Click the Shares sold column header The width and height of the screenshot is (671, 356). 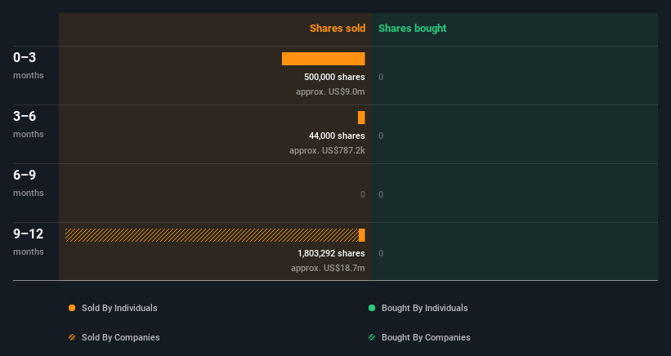point(338,29)
